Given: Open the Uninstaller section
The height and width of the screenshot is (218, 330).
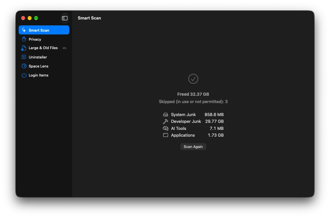Looking at the screenshot, I should pos(44,57).
